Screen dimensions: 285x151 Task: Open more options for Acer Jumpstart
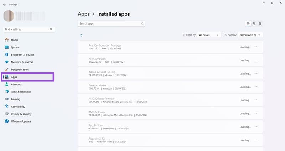coord(256,60)
